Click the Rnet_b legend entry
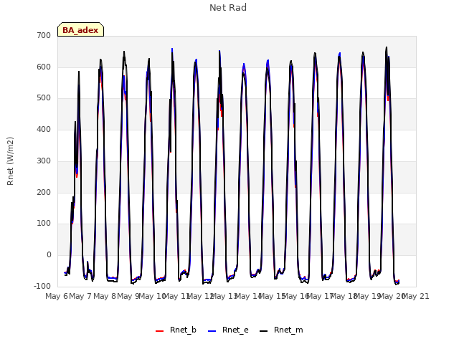Image resolution: width=459 pixels, height=344 pixels. point(176,330)
